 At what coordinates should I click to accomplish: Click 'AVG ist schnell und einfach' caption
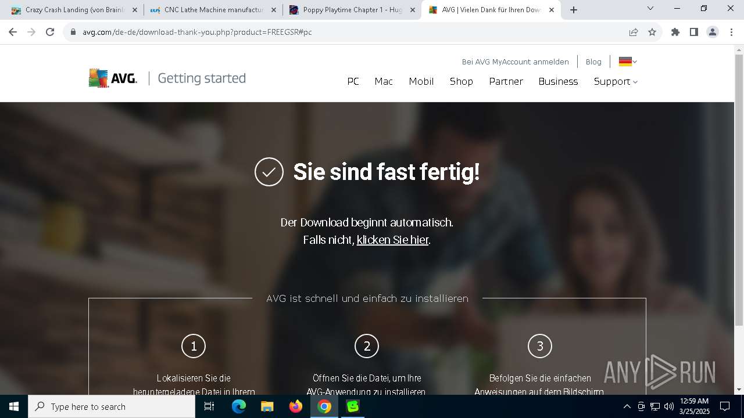(367, 298)
